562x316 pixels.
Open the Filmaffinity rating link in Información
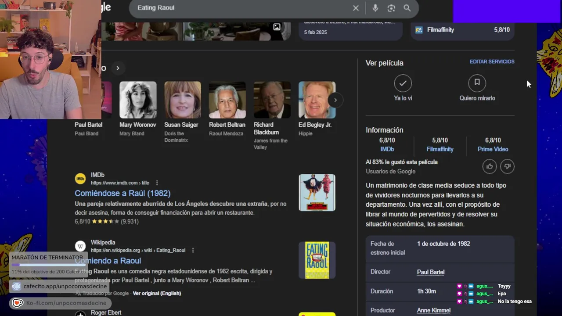tap(440, 149)
